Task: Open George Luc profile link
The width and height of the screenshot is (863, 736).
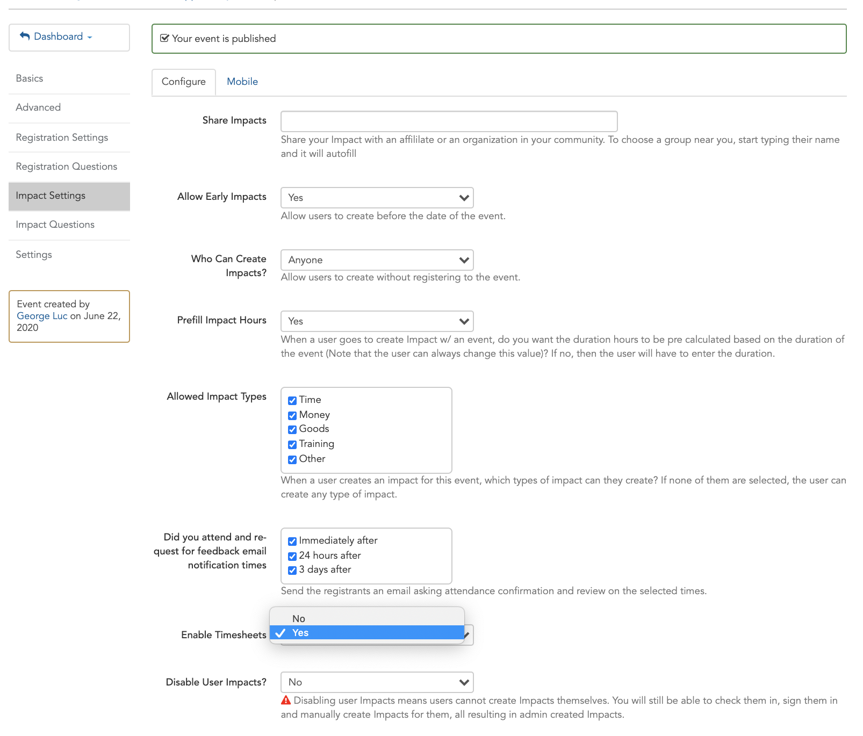Action: click(x=42, y=316)
